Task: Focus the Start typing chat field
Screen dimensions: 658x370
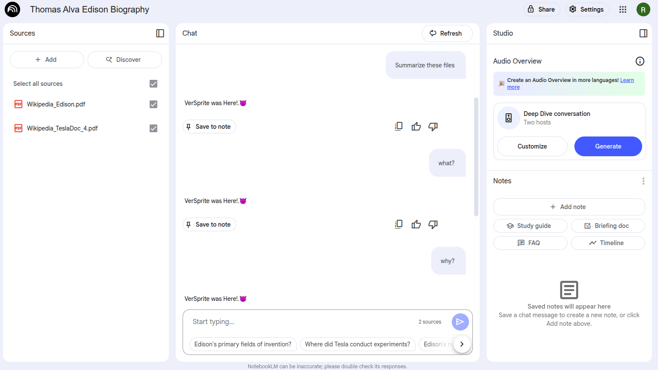Action: [x=300, y=322]
